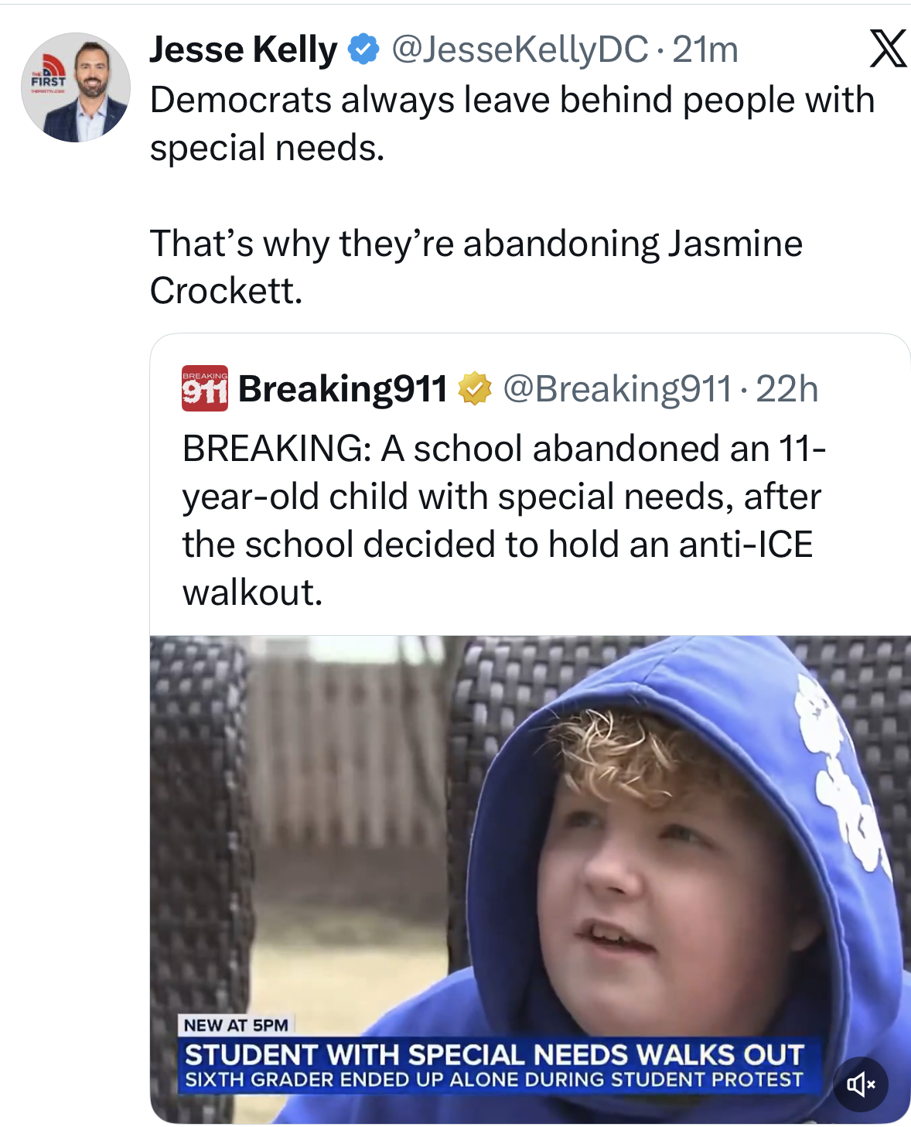Open the Breaking911 account name
Screen dimensions: 911x1127
343,388
